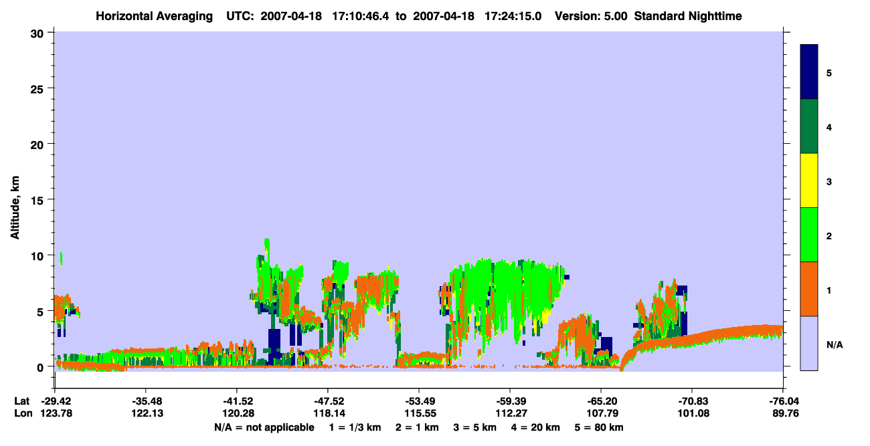This screenshot has height=446, width=870.
Task: Click the latitude label -59.39
Action: [509, 402]
